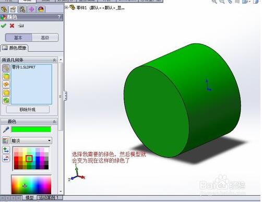Switch to the 运动算例 1 tab

pos(50,197)
